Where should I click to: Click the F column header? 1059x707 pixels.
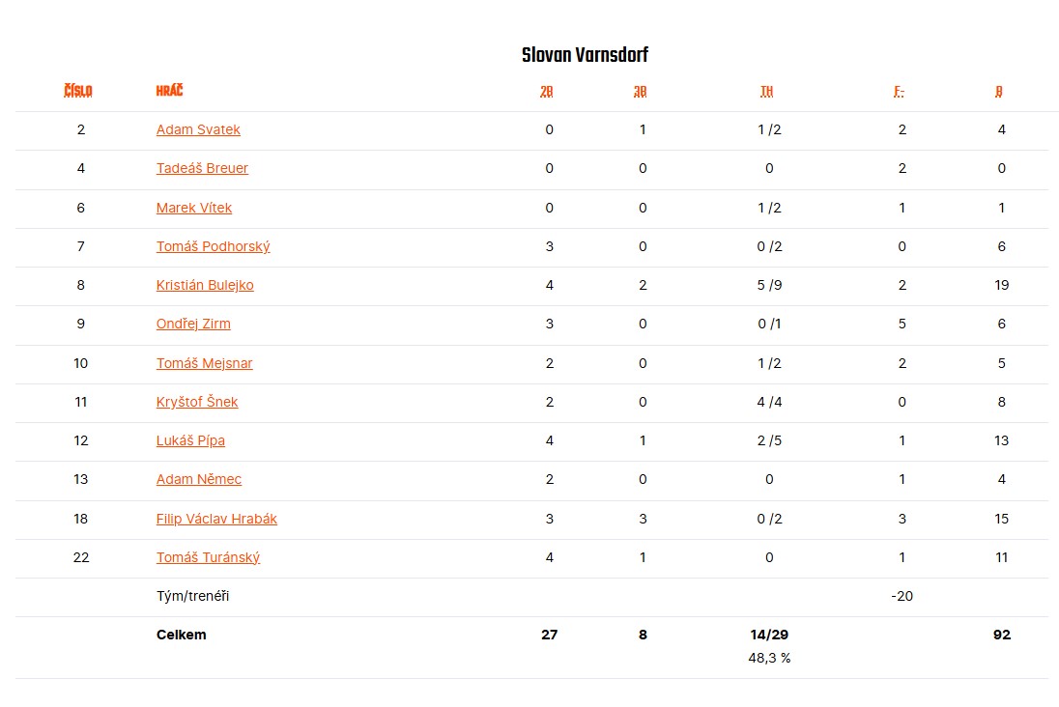click(899, 91)
